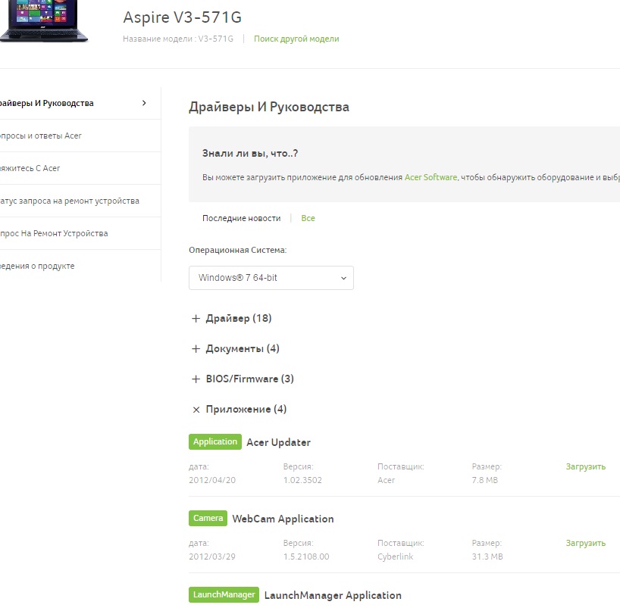
Task: Expand the 'Драйвер (18)' section
Action: click(232, 319)
